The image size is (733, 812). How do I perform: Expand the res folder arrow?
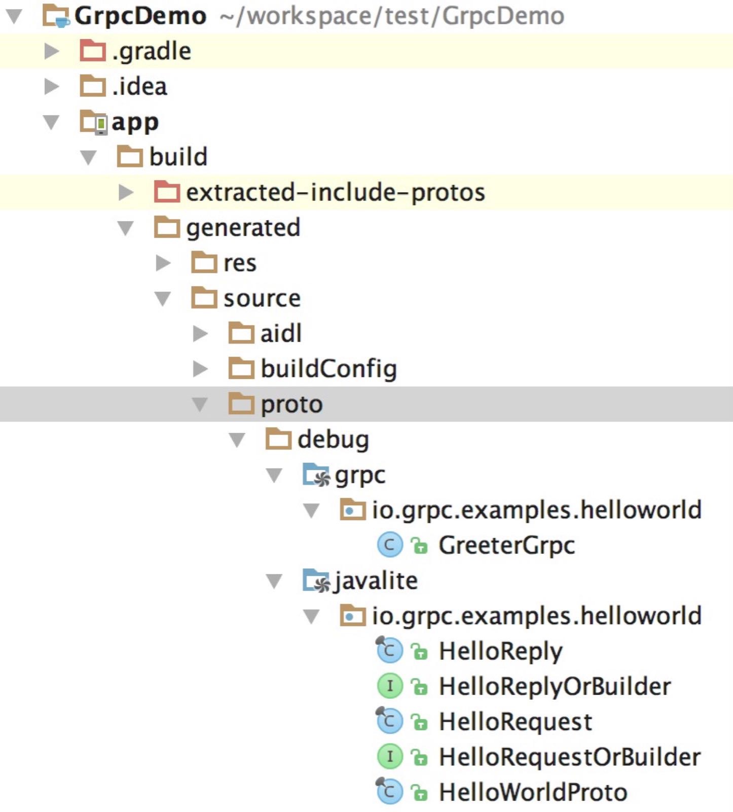[163, 263]
